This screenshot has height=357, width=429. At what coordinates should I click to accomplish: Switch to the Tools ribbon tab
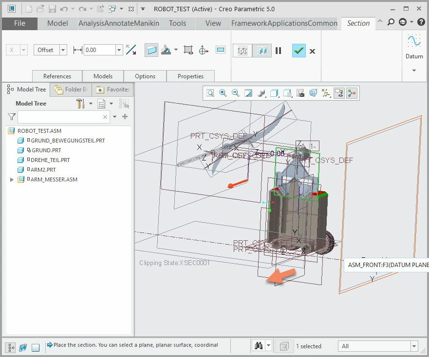pos(177,23)
